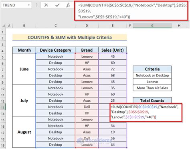Select column E header
This screenshot has width=190, height=149.
113,26
